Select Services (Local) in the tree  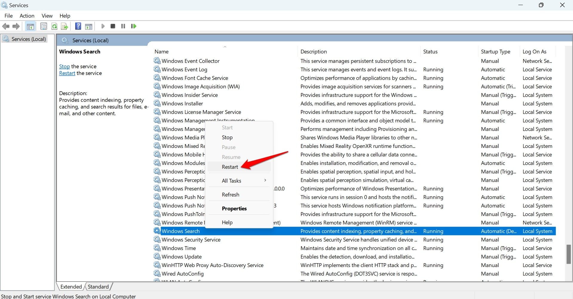click(25, 39)
